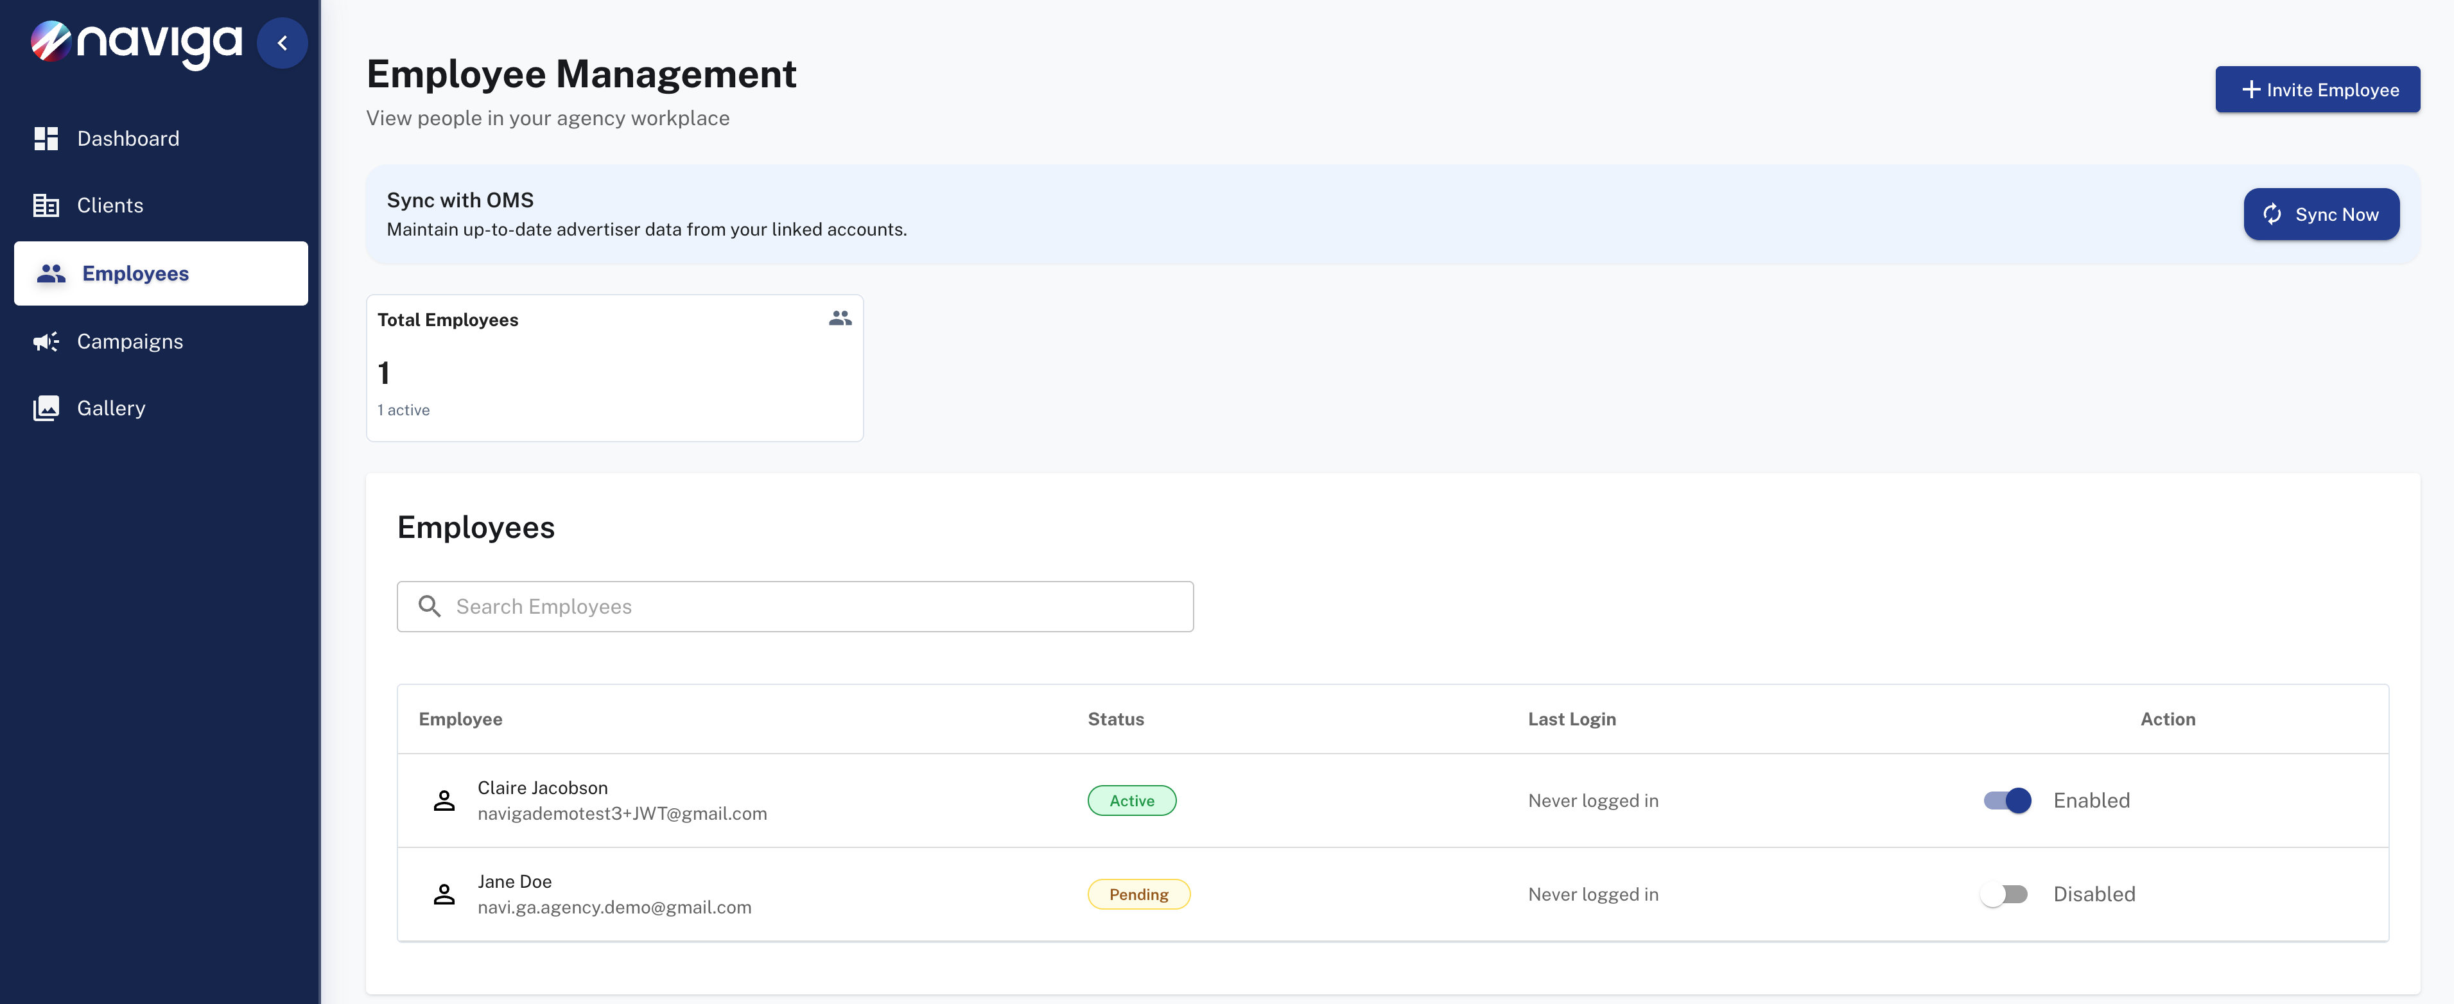Click the people icon in Total Employees card
Screen dimensions: 2454x1004
839,318
